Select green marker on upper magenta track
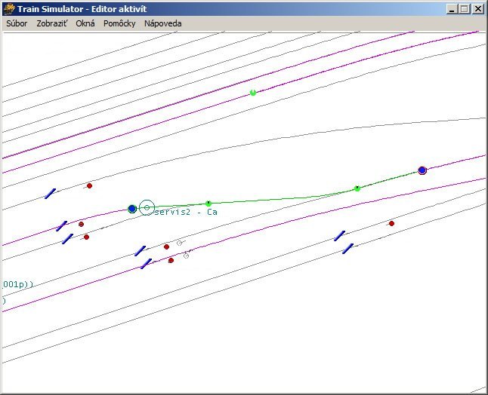 point(253,93)
